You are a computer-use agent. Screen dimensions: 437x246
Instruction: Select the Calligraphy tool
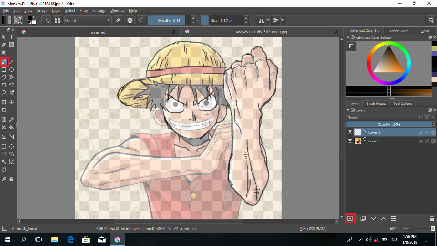[x=4, y=45]
